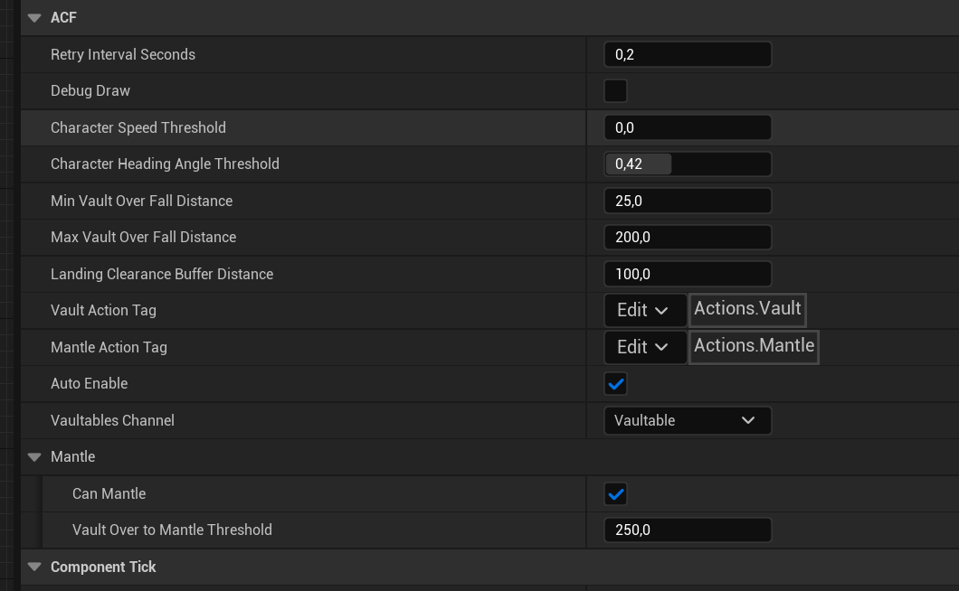Viewport: 959px width, 591px height.
Task: Open Edit dropdown for Mantle Action Tag
Action: (644, 347)
